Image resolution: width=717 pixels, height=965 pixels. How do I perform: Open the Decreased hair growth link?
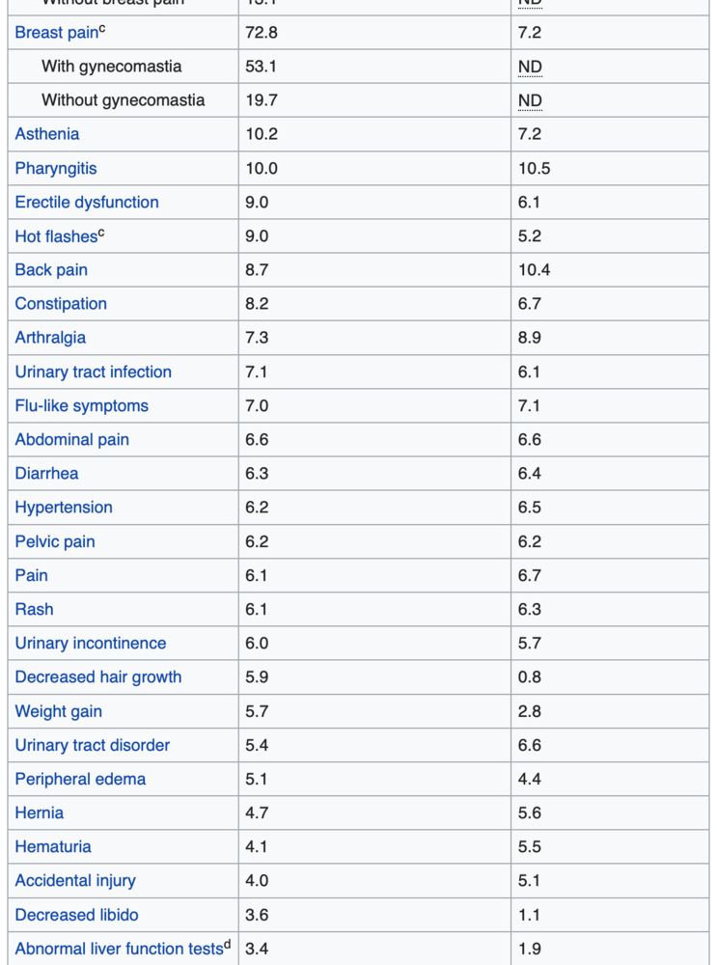(98, 677)
